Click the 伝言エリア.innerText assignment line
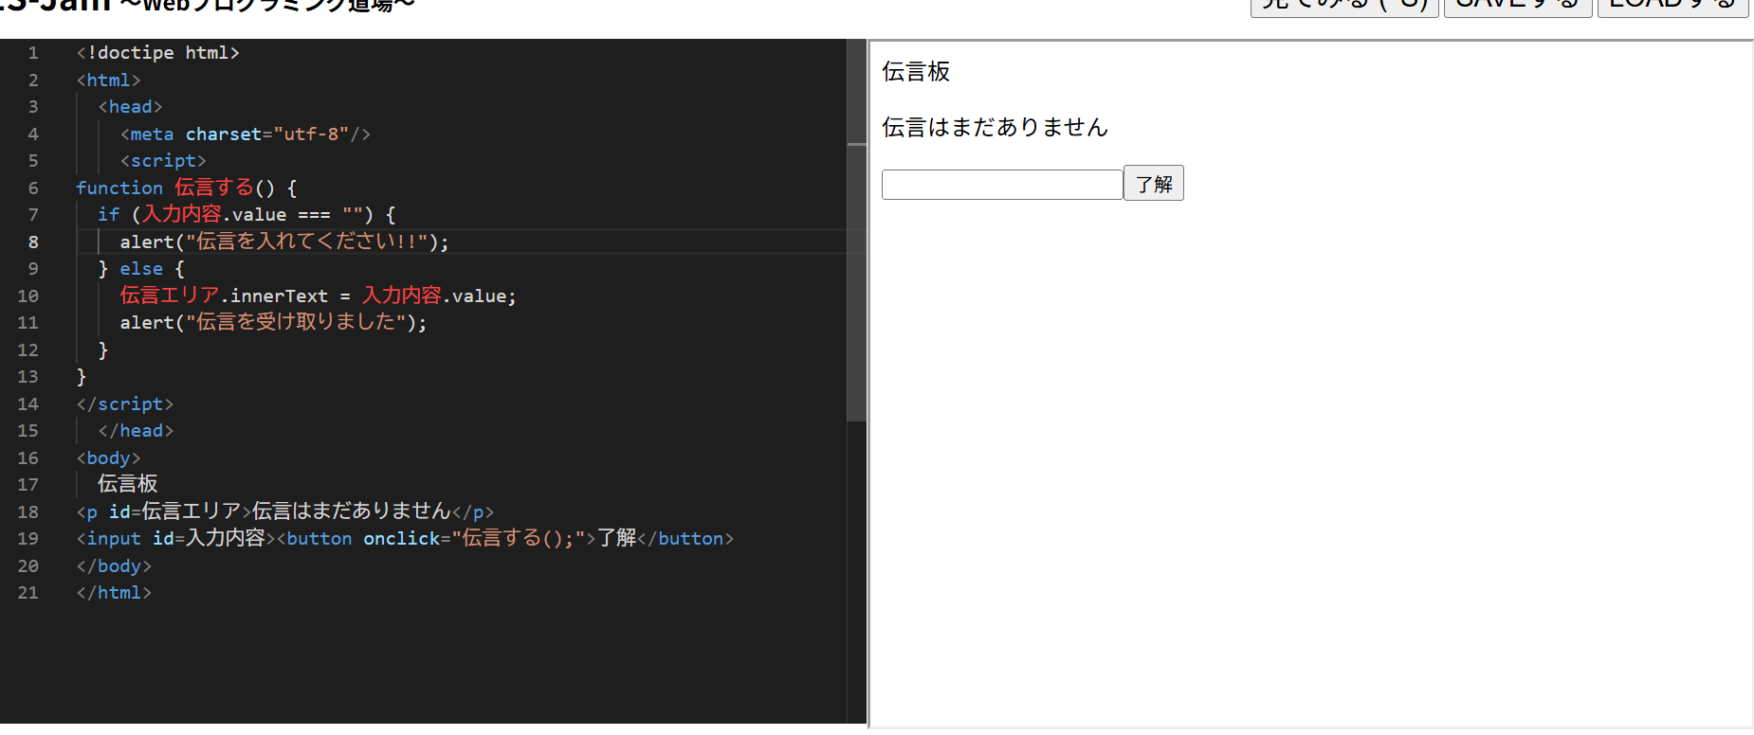Image resolution: width=1754 pixels, height=735 pixels. click(317, 296)
